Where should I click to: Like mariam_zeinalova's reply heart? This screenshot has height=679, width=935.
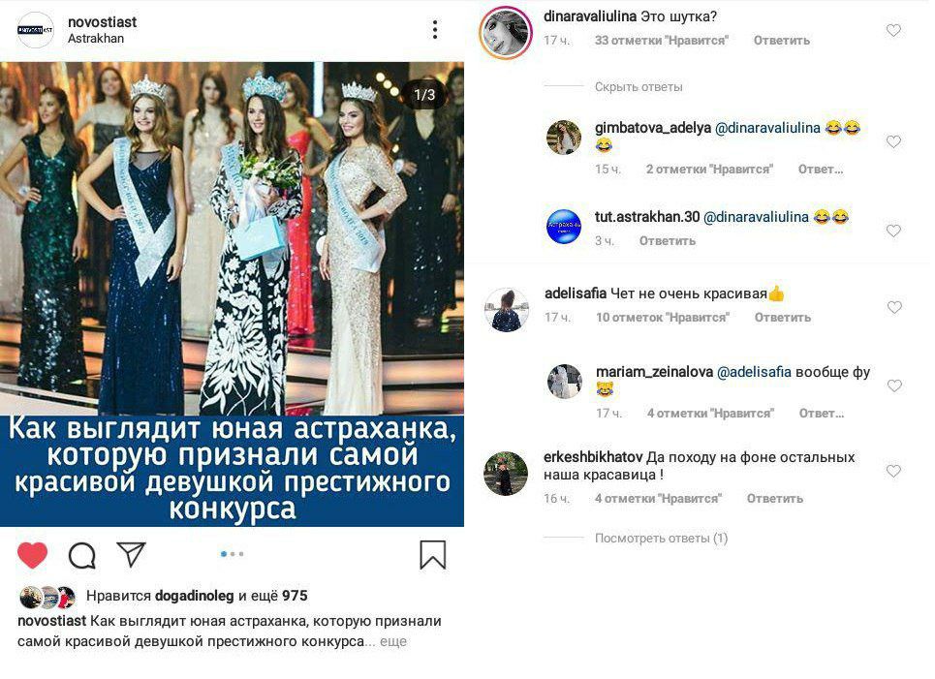pyautogui.click(x=894, y=386)
